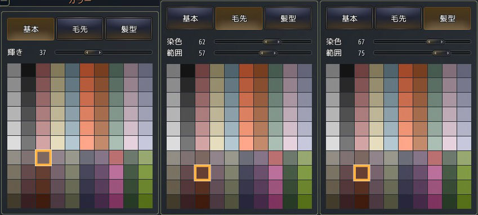Screen dimensions: 478x215
Task: Open 髪型 tab in the 染色 62 panel
Action: point(288,19)
